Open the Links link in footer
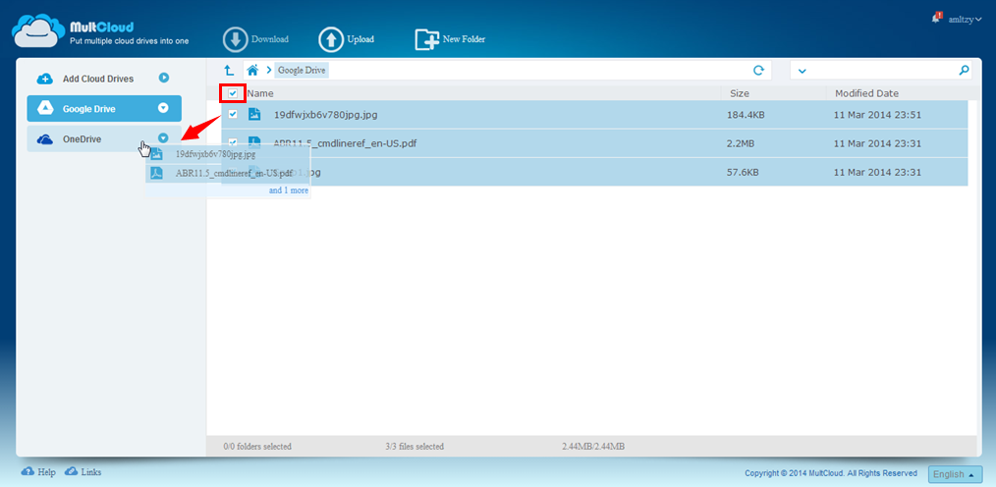 (83, 472)
